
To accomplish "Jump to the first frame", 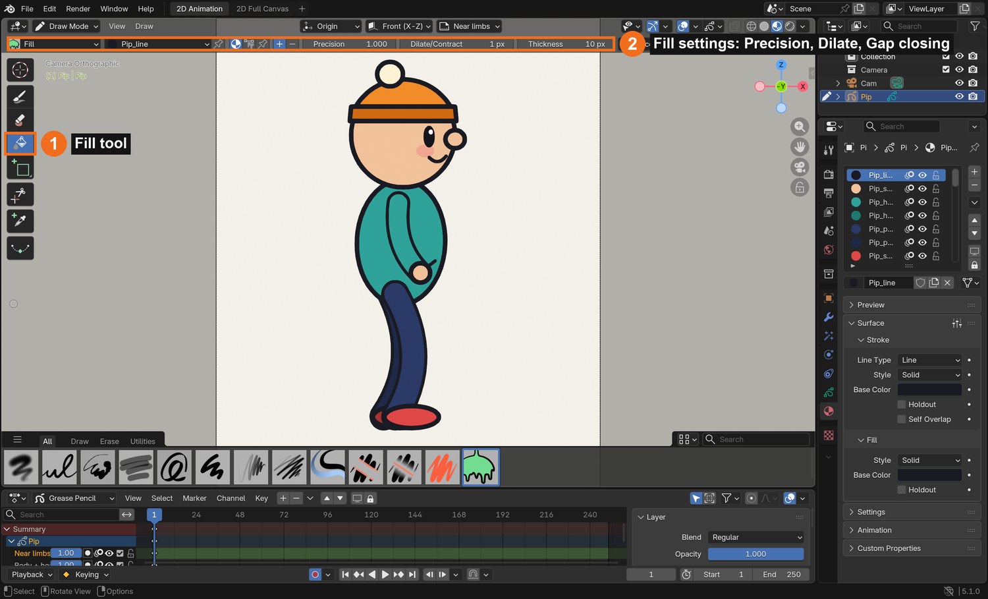I will (345, 575).
